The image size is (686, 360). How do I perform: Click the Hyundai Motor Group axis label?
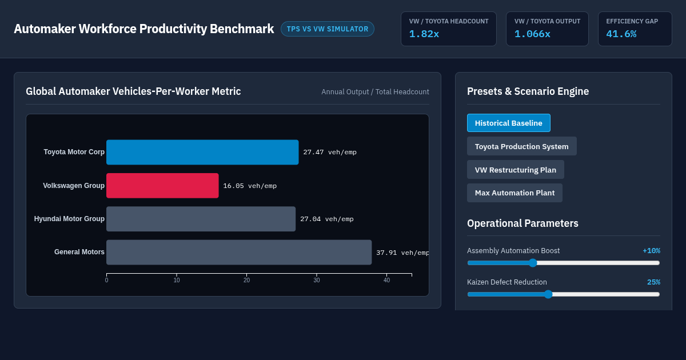[69, 219]
